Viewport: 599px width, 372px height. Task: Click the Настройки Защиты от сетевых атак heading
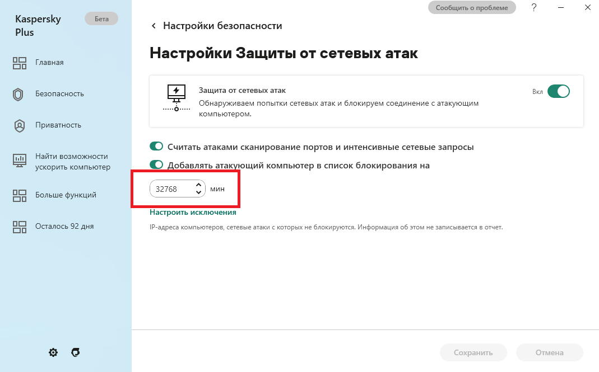click(284, 53)
